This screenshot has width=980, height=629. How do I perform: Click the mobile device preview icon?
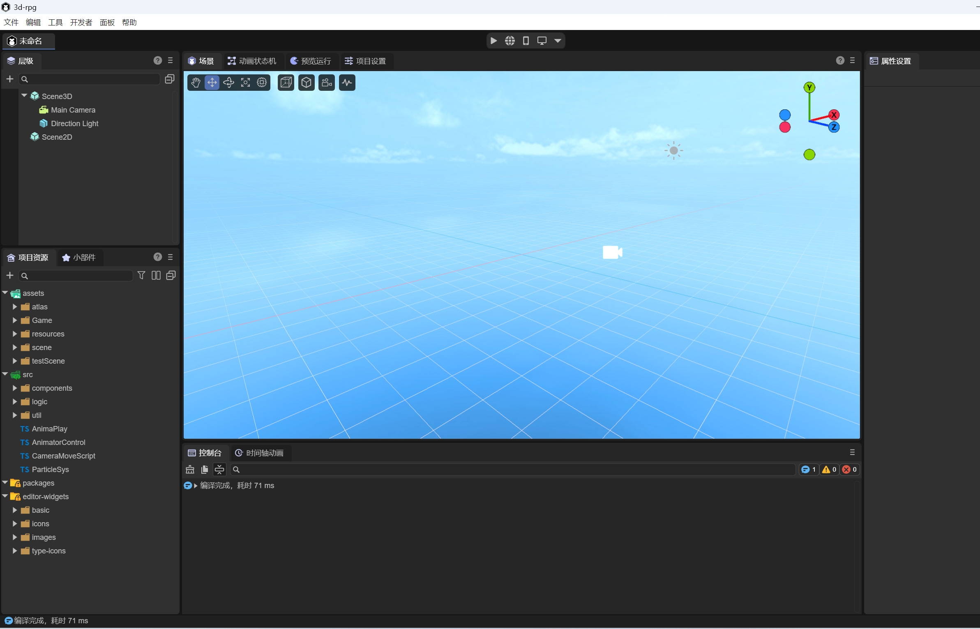(x=526, y=41)
